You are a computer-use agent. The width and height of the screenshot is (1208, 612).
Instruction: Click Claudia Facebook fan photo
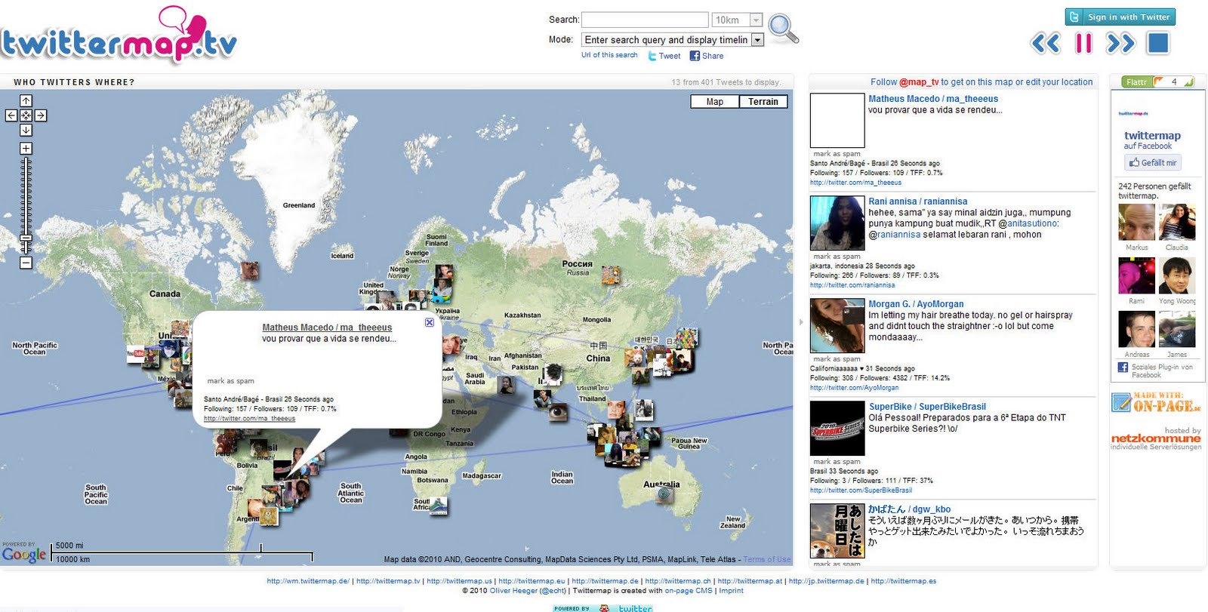[1177, 222]
